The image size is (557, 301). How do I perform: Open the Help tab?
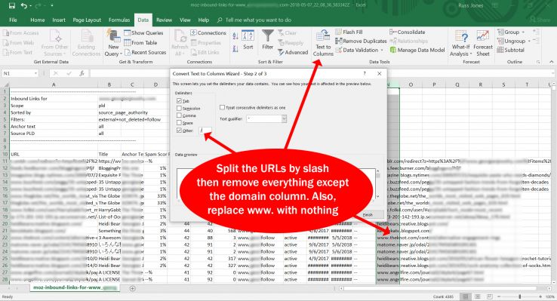[x=204, y=20]
